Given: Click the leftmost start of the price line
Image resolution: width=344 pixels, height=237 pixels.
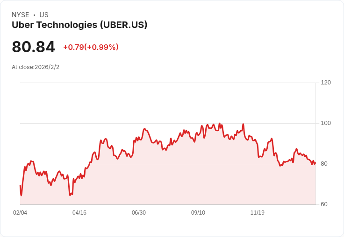Looking at the screenshot, I should click(20, 185).
